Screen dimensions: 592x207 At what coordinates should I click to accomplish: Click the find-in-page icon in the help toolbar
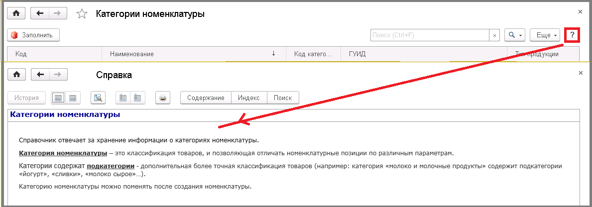98,98
